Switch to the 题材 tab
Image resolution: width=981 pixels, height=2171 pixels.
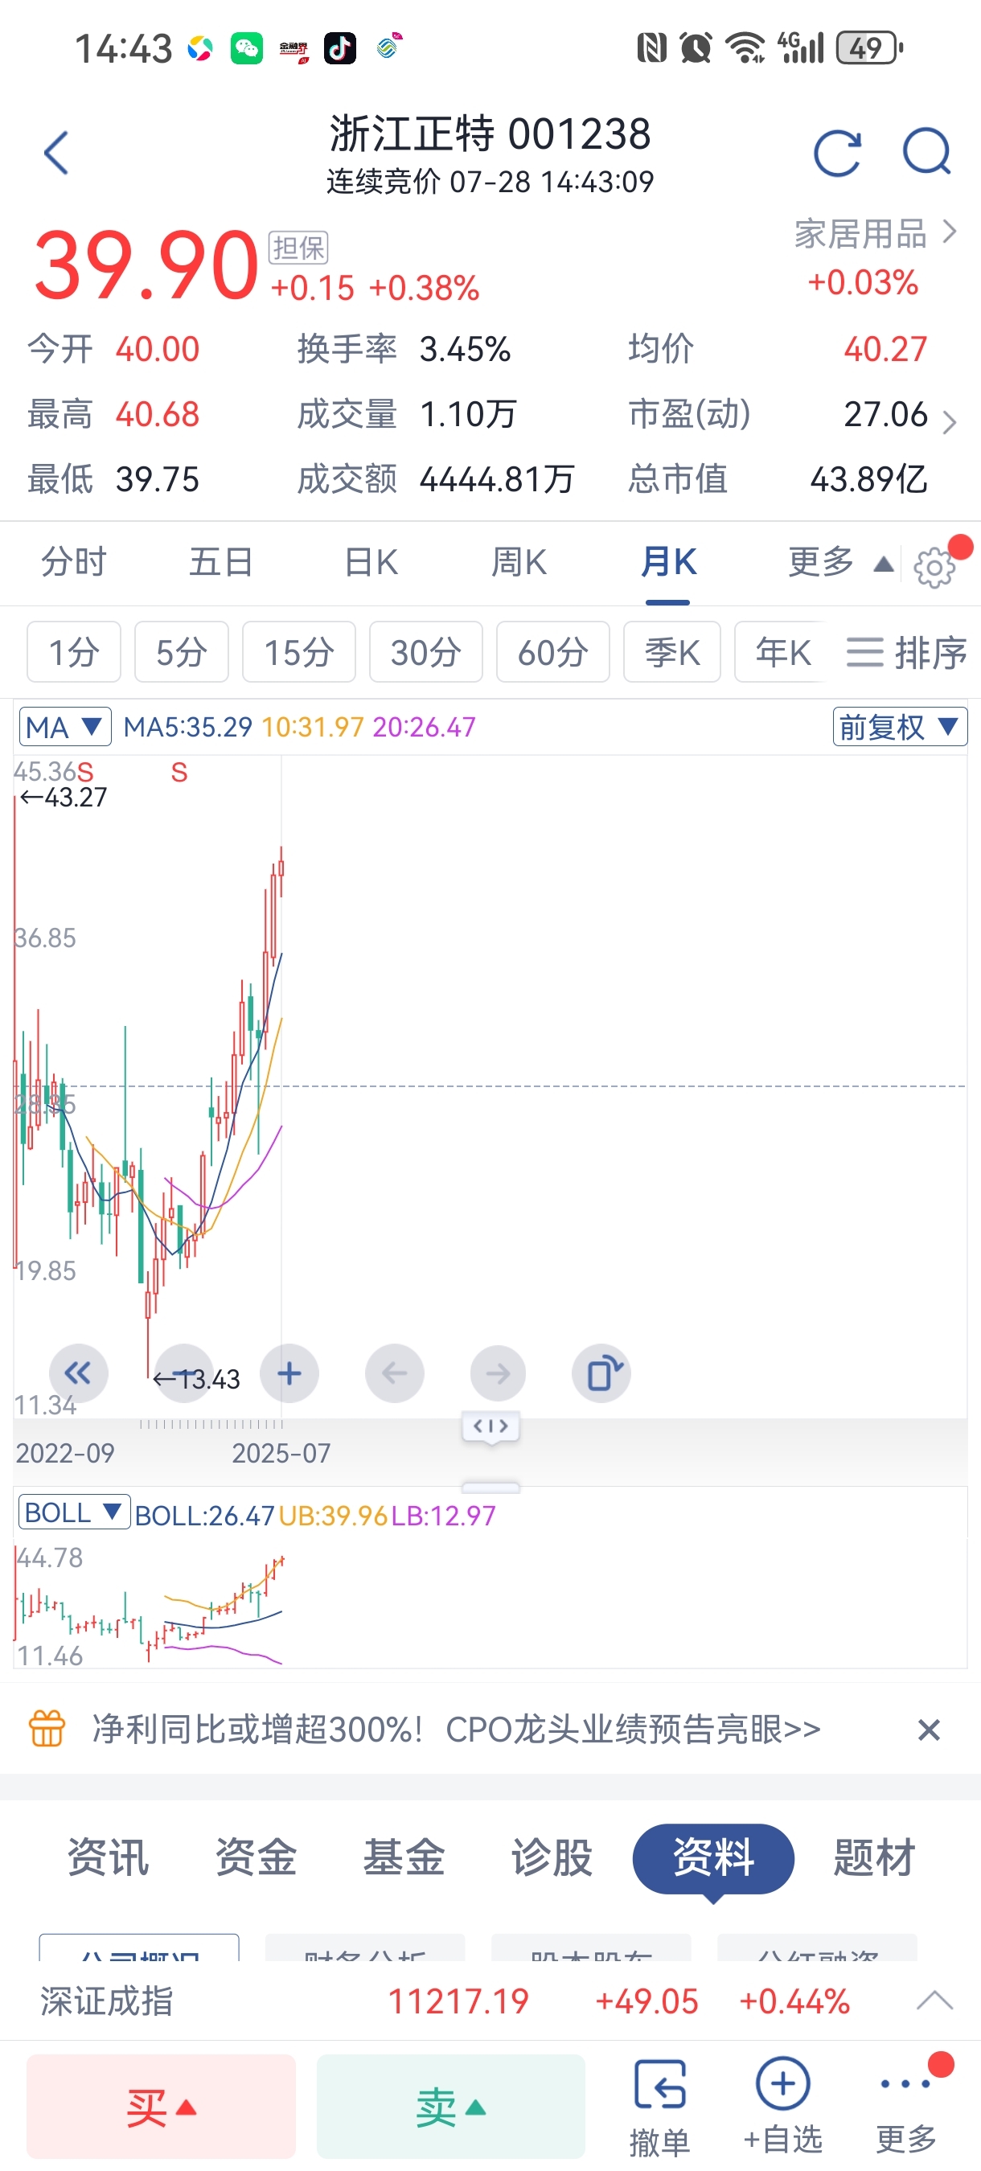[873, 1857]
